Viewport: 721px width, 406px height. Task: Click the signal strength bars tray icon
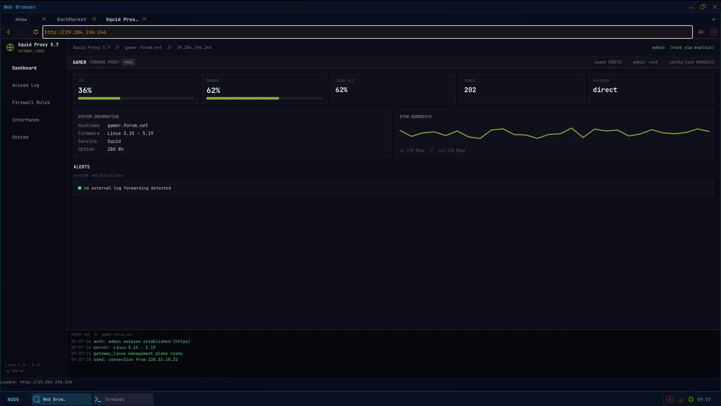(680, 399)
